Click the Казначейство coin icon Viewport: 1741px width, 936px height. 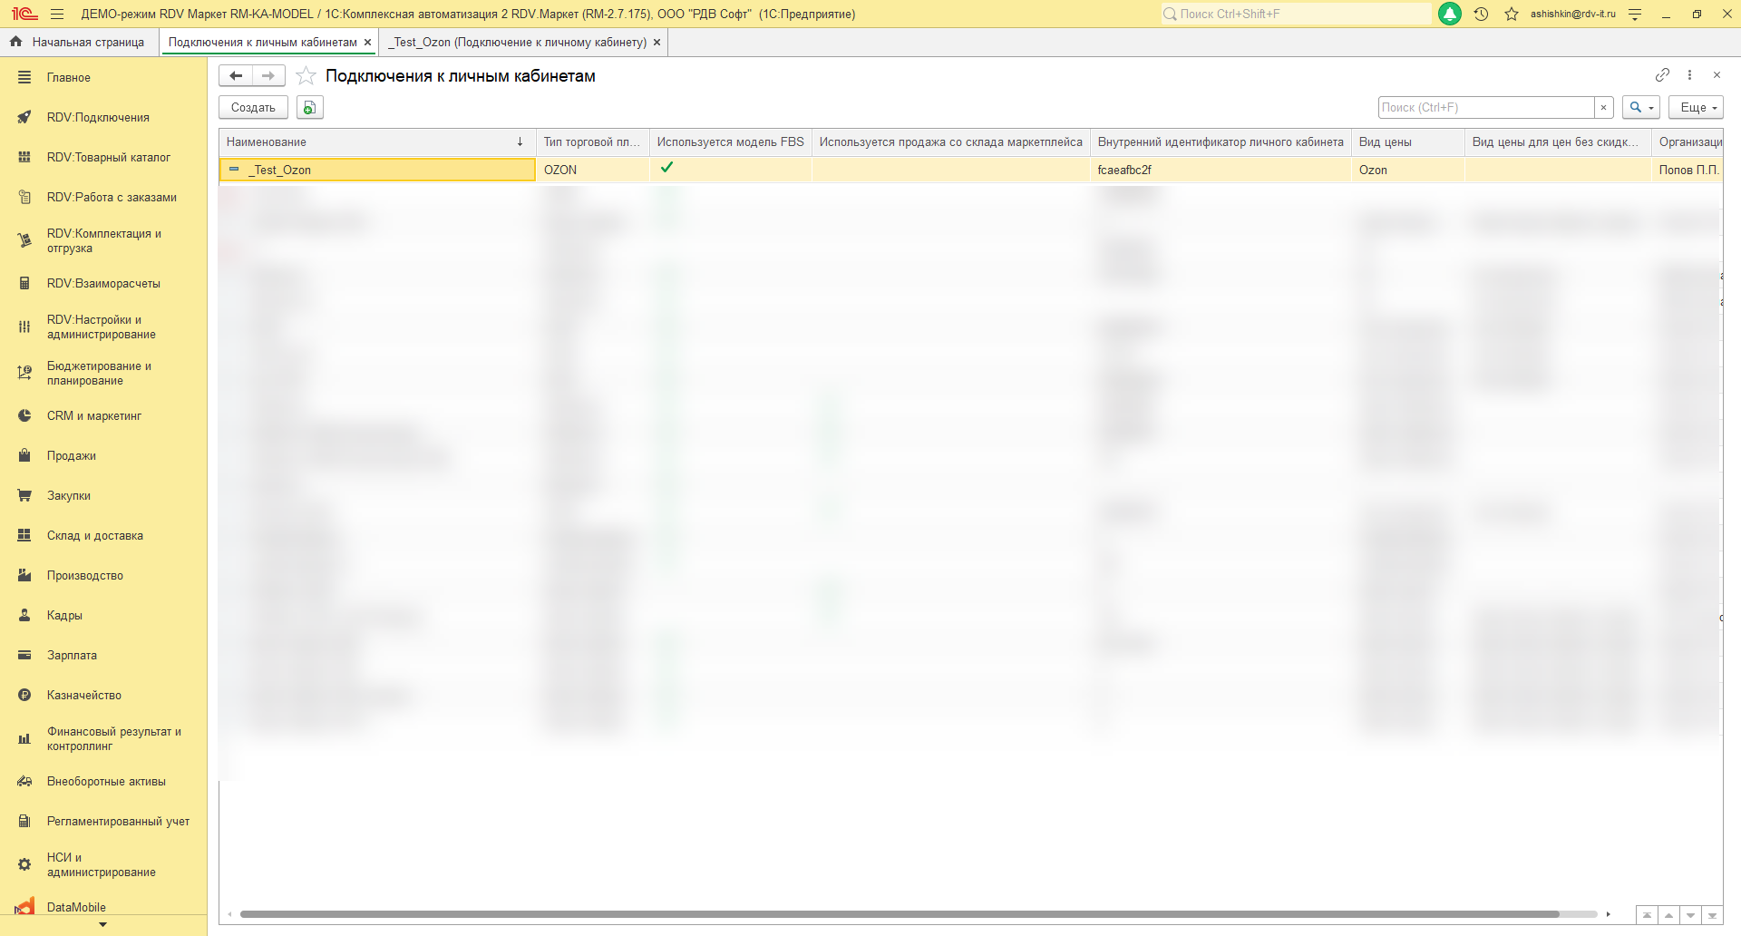pyautogui.click(x=24, y=696)
